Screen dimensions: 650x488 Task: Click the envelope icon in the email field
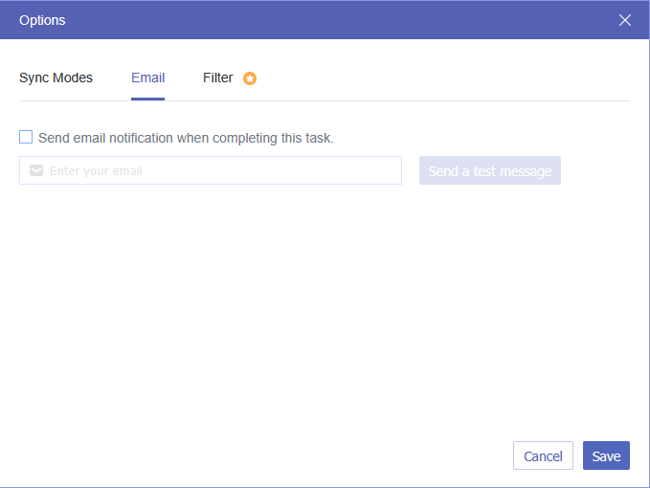click(36, 171)
